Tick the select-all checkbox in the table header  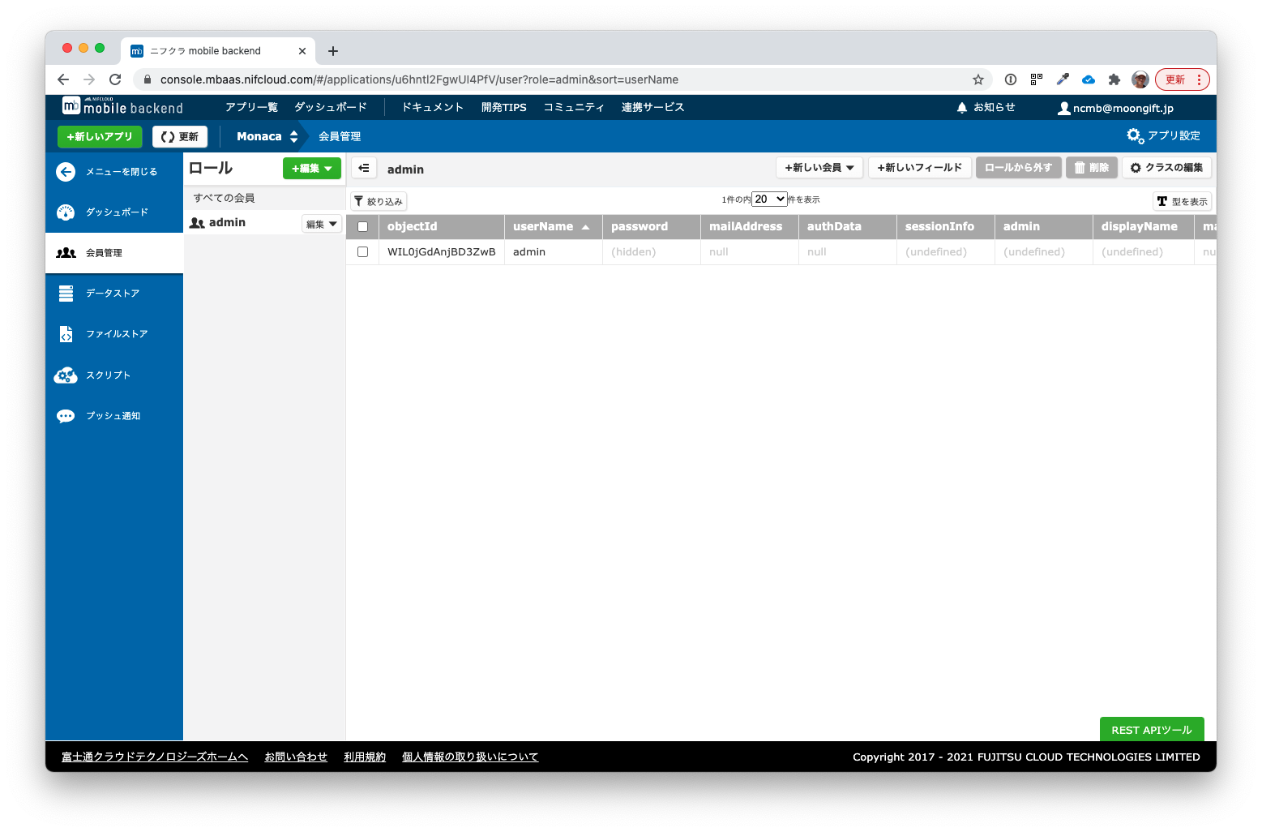(x=362, y=227)
